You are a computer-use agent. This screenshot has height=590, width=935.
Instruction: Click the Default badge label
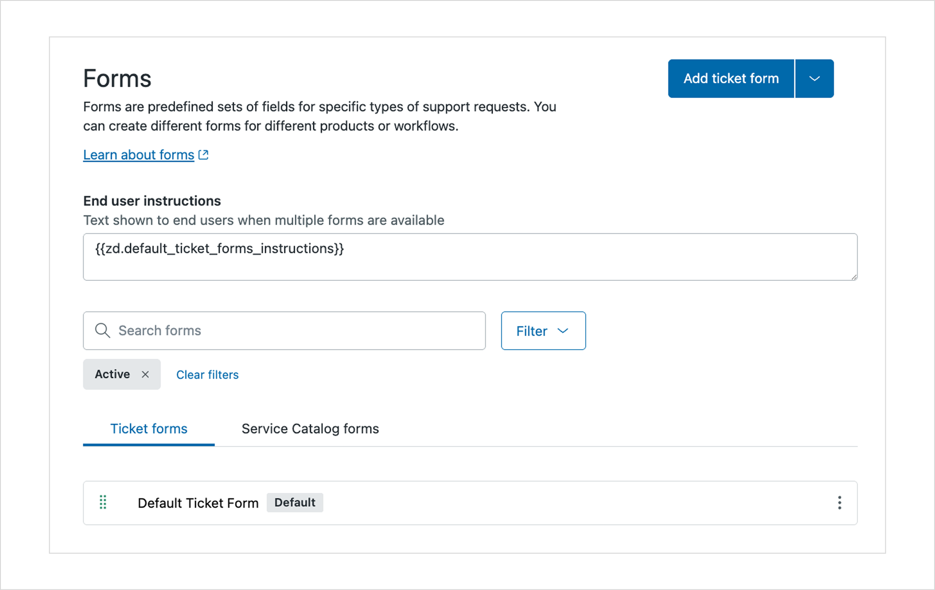(x=294, y=502)
